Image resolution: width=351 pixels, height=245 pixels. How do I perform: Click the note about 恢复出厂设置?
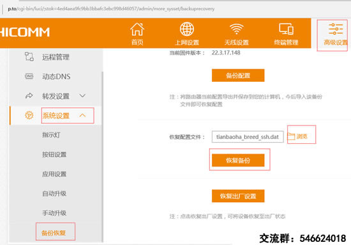point(227,216)
